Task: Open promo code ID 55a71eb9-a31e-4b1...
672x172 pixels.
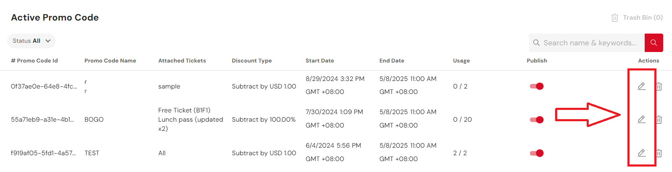Action: (x=44, y=120)
